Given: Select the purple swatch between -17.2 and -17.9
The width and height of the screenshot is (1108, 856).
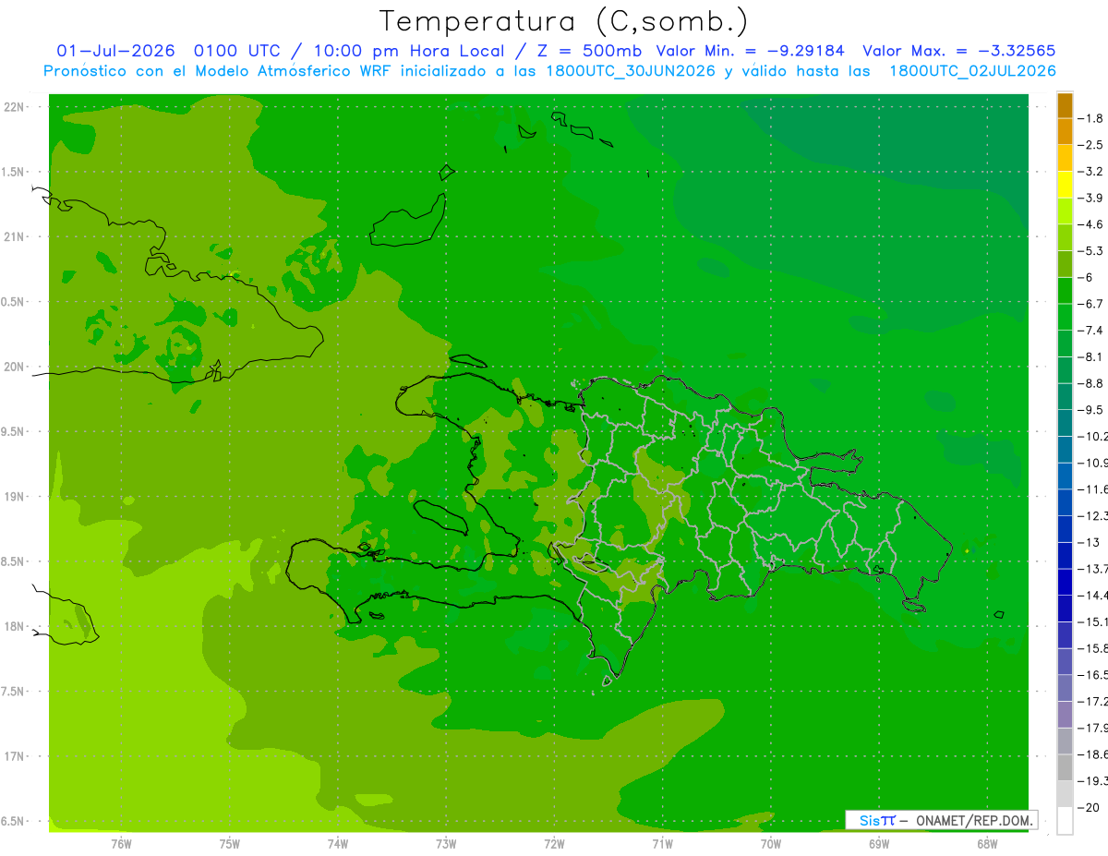Looking at the screenshot, I should (x=1065, y=715).
